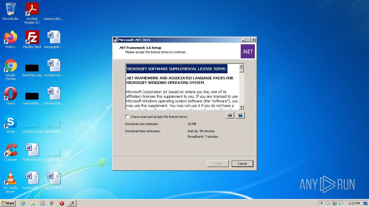Image resolution: width=369 pixels, height=207 pixels.
Task: Click the scroll-down arrow of license text
Action: point(242,107)
